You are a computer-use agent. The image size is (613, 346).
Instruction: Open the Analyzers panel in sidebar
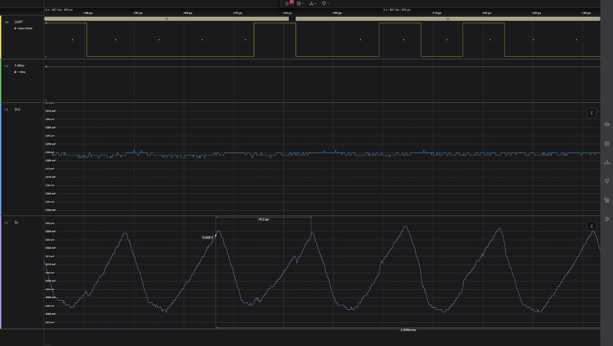[607, 144]
